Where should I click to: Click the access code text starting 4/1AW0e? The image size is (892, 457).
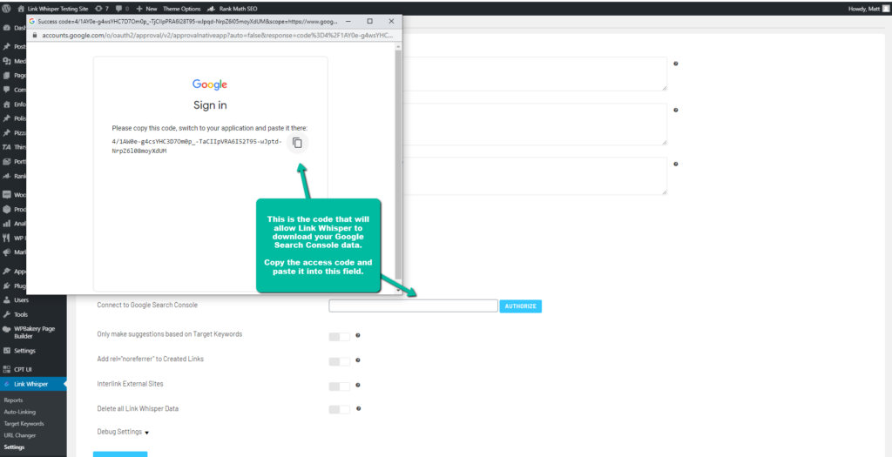coord(197,146)
